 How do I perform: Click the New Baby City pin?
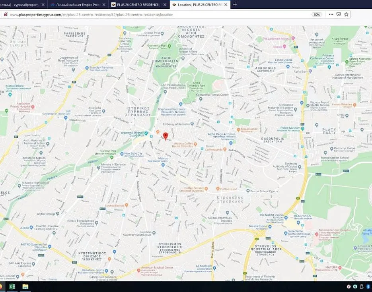[122, 154]
